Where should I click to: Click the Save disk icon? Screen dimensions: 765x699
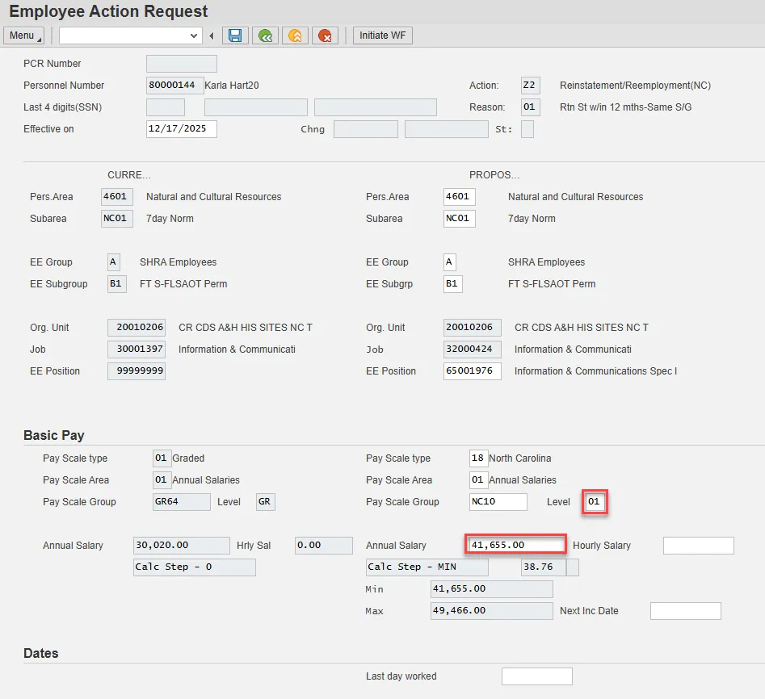(235, 36)
